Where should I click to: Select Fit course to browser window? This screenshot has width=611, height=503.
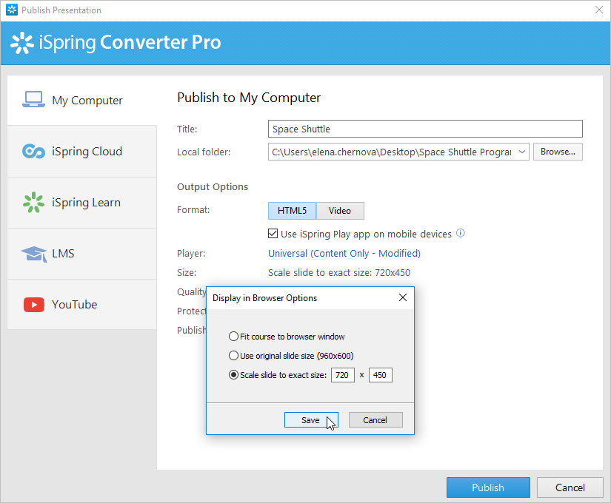[233, 337]
